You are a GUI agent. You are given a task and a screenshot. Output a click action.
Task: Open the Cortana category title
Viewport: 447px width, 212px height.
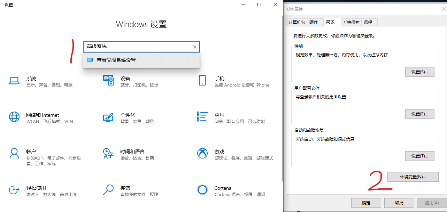point(223,188)
